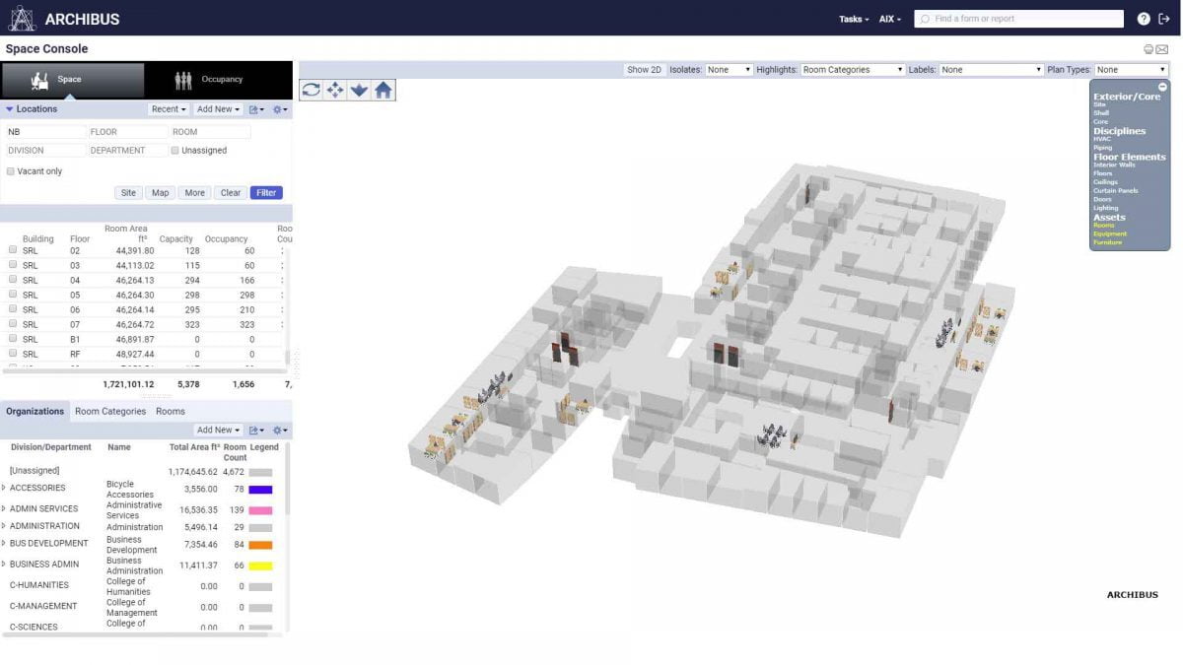Click the gear settings icon in the Locations panel
The width and height of the screenshot is (1183, 665).
(278, 109)
